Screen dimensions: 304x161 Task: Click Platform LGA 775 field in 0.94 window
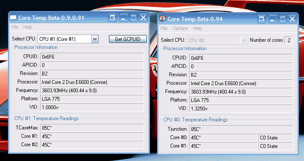[241, 100]
